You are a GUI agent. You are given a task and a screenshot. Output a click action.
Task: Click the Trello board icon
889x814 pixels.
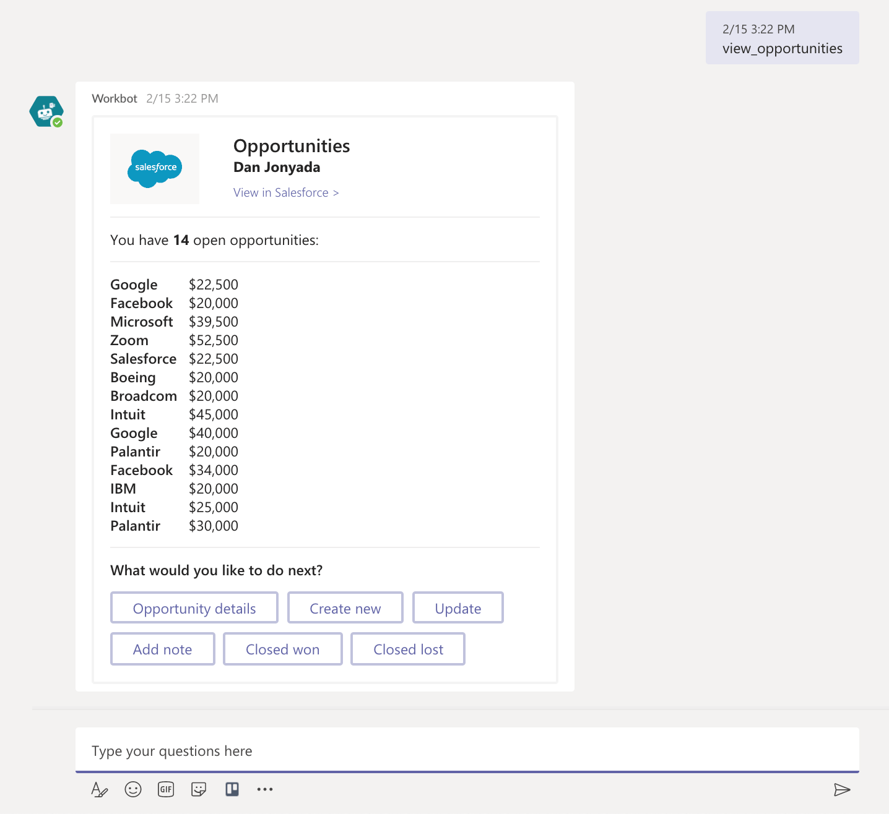point(232,789)
